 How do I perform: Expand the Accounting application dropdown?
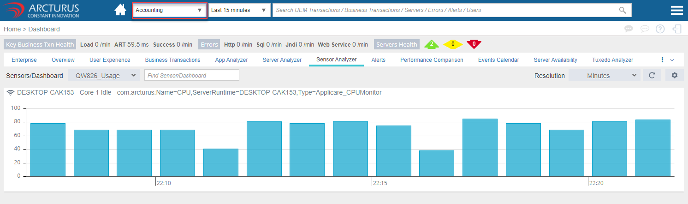coord(169,10)
